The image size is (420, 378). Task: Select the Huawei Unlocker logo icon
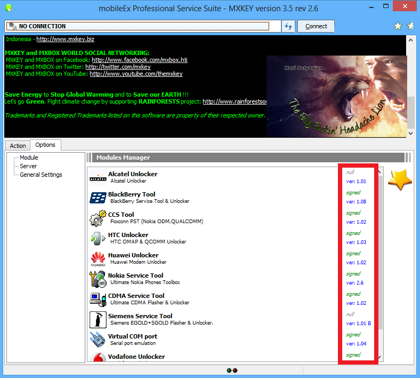98,259
